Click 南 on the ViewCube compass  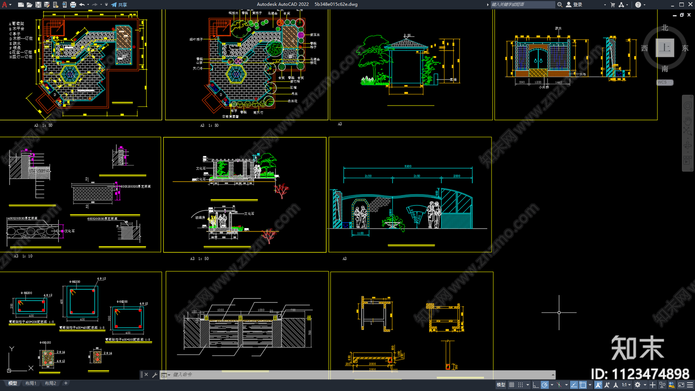pyautogui.click(x=665, y=69)
